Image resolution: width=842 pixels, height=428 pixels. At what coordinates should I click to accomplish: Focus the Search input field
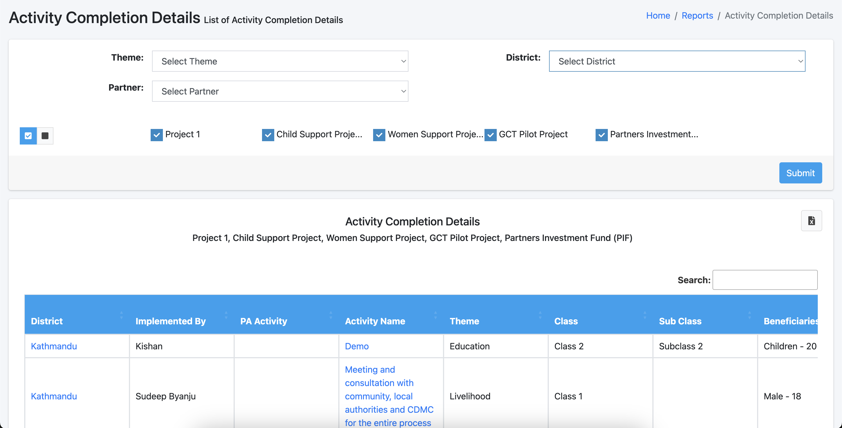point(765,280)
